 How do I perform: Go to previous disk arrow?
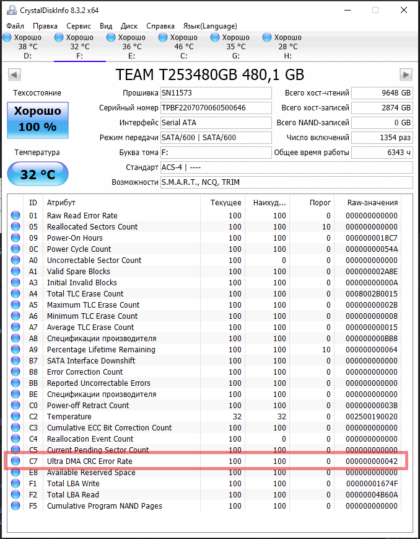coord(14,74)
